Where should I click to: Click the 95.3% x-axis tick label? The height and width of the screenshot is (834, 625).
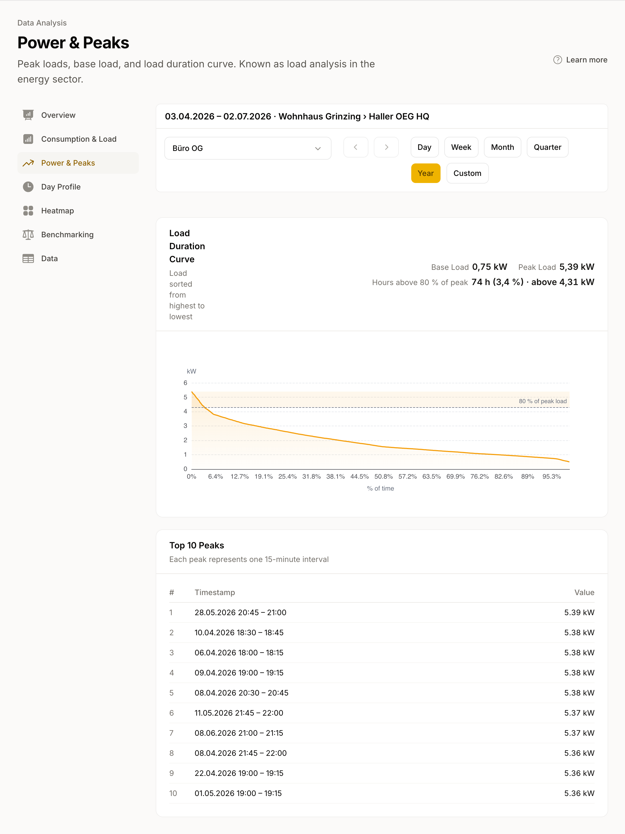(x=551, y=476)
